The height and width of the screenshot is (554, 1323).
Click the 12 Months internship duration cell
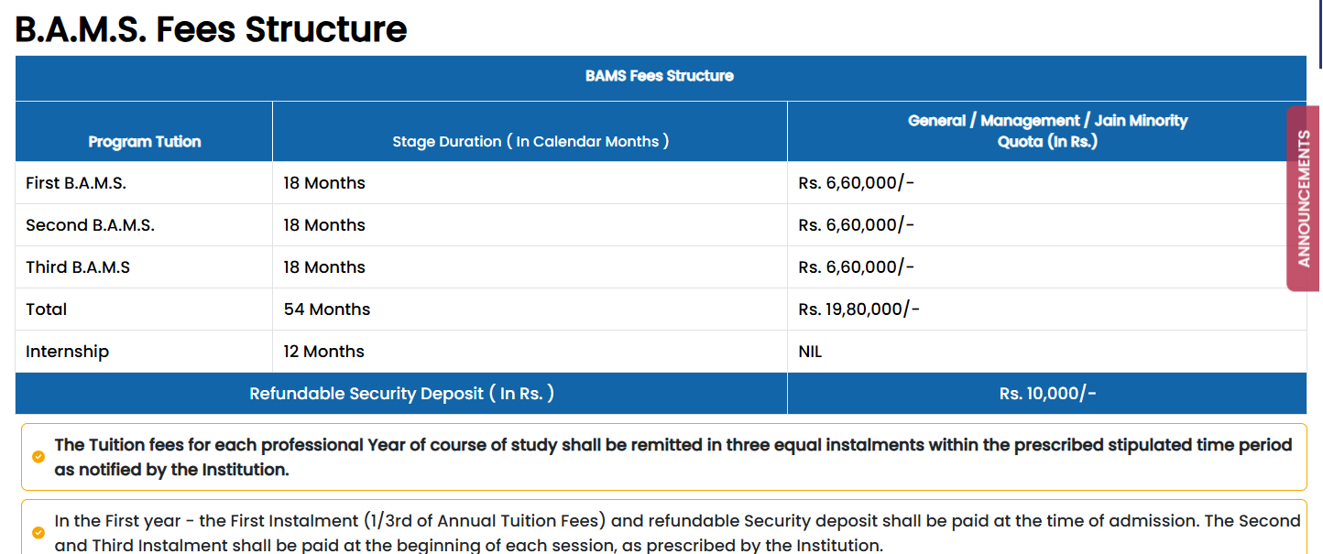(x=324, y=352)
